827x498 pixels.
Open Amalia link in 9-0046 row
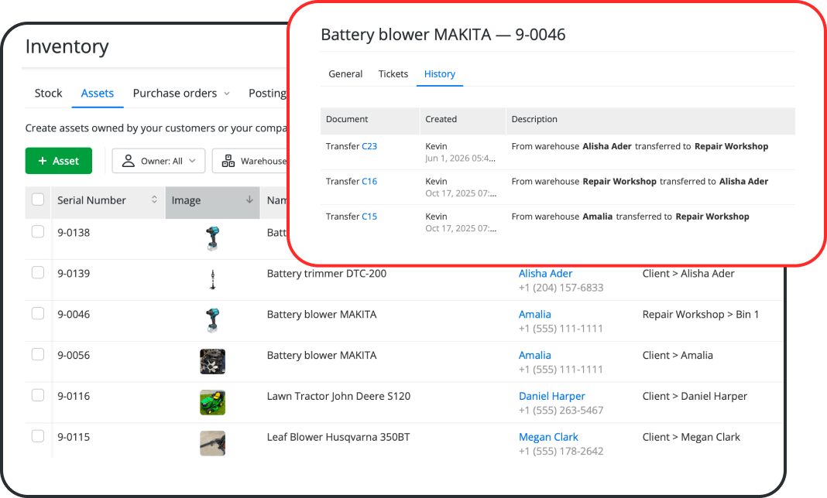pos(535,314)
